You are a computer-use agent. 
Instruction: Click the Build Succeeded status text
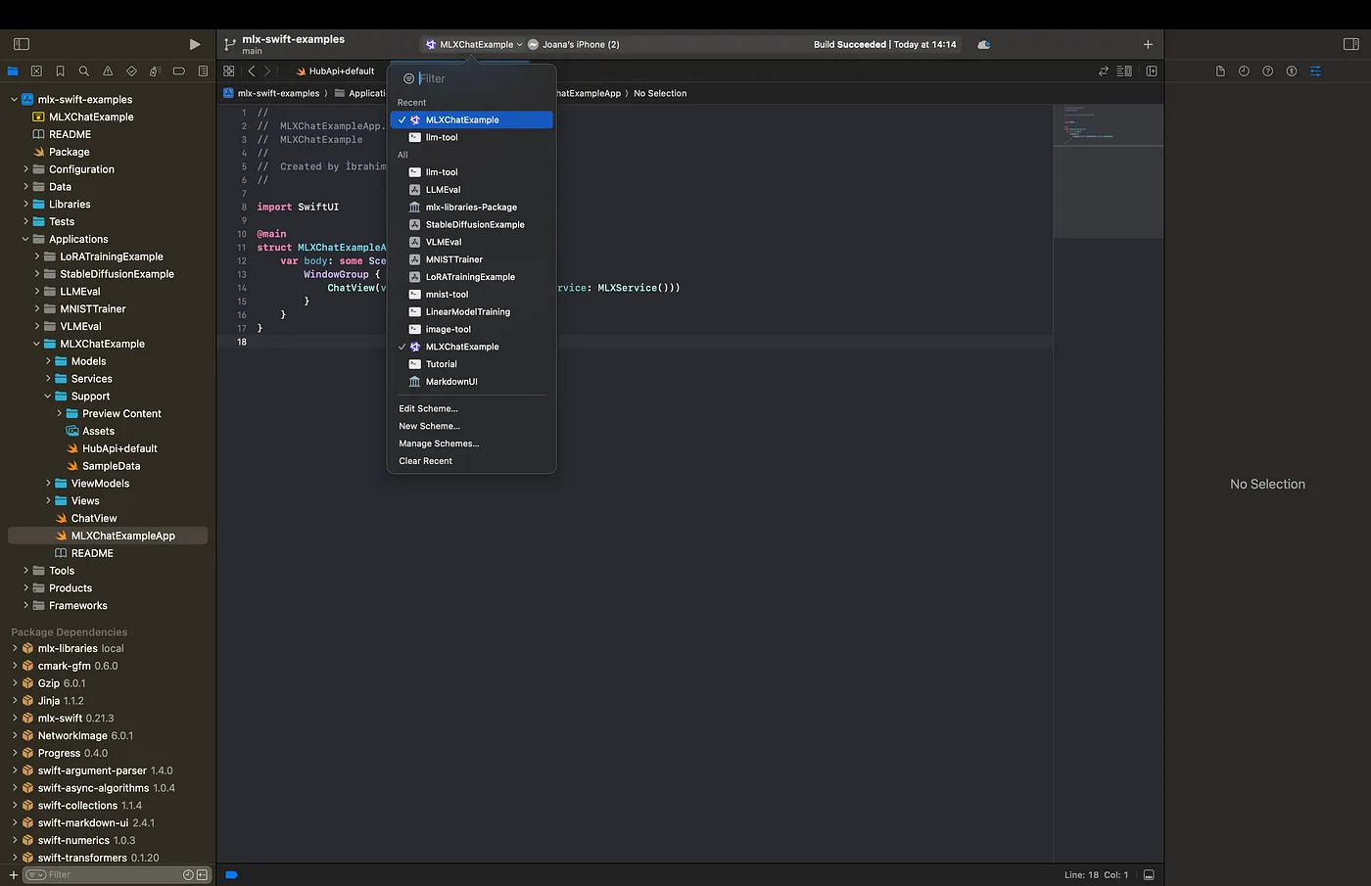[849, 44]
